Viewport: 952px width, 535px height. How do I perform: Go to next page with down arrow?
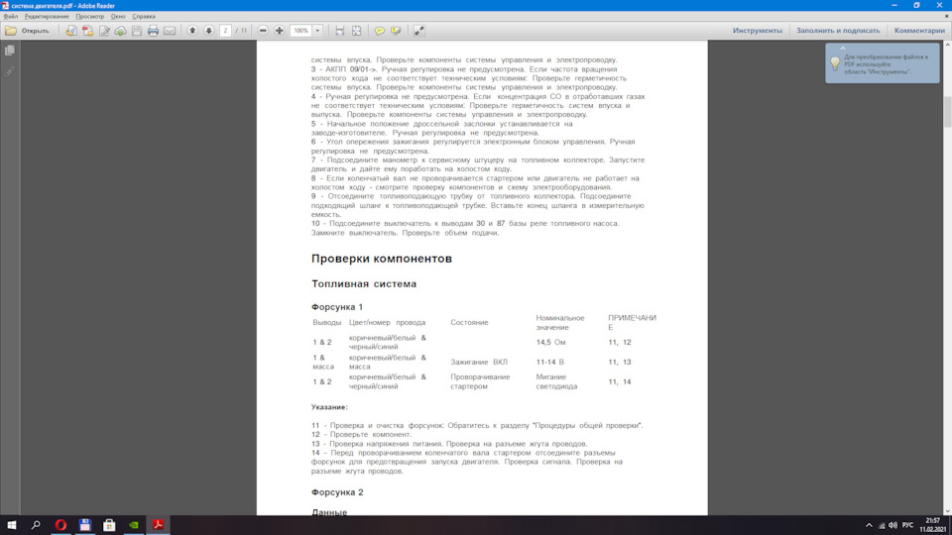(208, 31)
